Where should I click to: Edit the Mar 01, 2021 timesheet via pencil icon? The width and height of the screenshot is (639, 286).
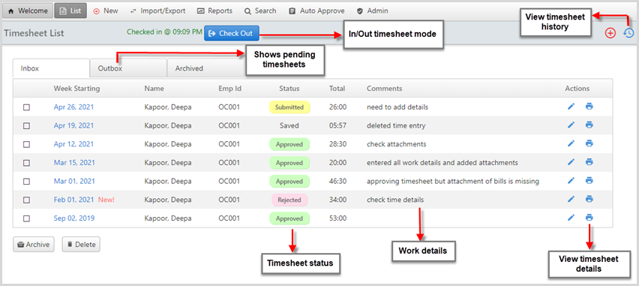click(x=571, y=181)
